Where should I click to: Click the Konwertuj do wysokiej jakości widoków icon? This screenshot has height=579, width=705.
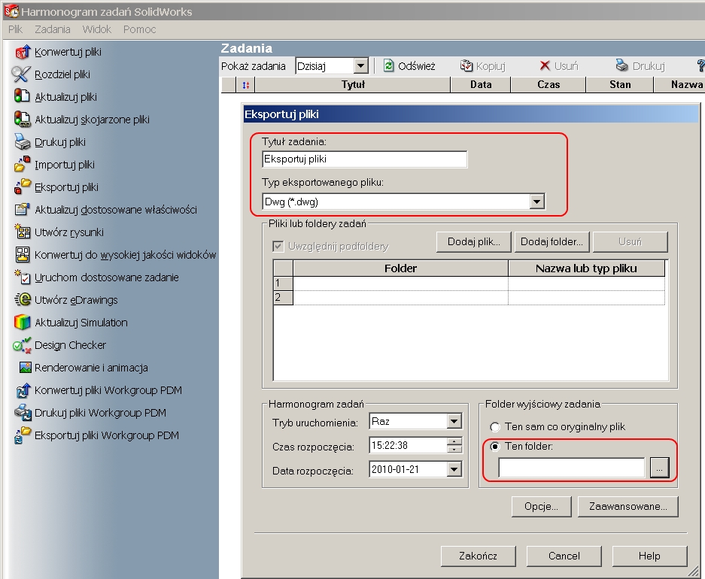click(23, 255)
